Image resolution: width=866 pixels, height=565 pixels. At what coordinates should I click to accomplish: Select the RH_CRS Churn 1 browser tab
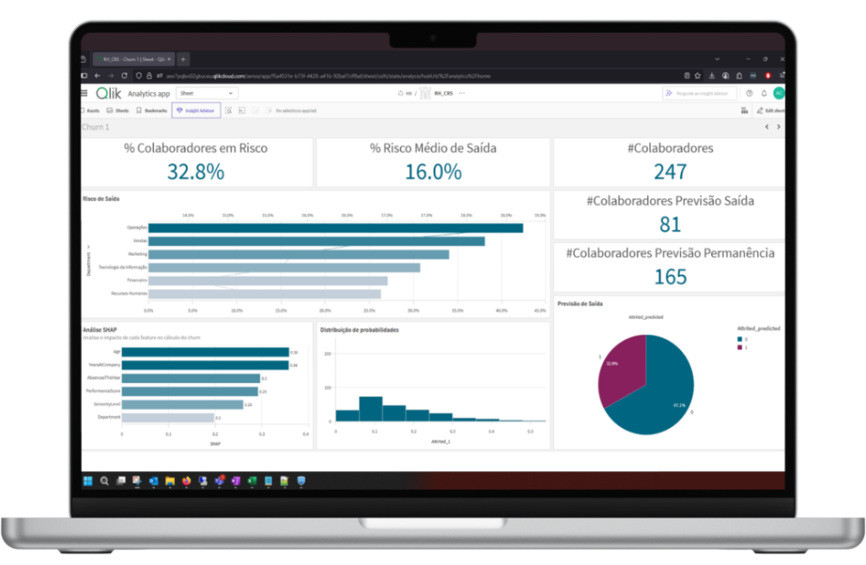click(131, 59)
